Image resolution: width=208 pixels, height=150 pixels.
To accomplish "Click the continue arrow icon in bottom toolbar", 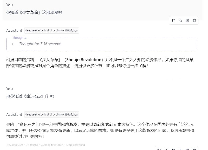I will (x=166, y=149).
